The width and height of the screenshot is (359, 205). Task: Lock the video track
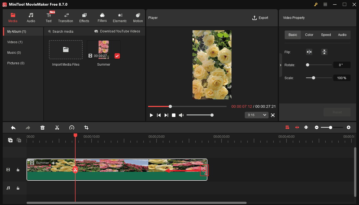coord(18,170)
